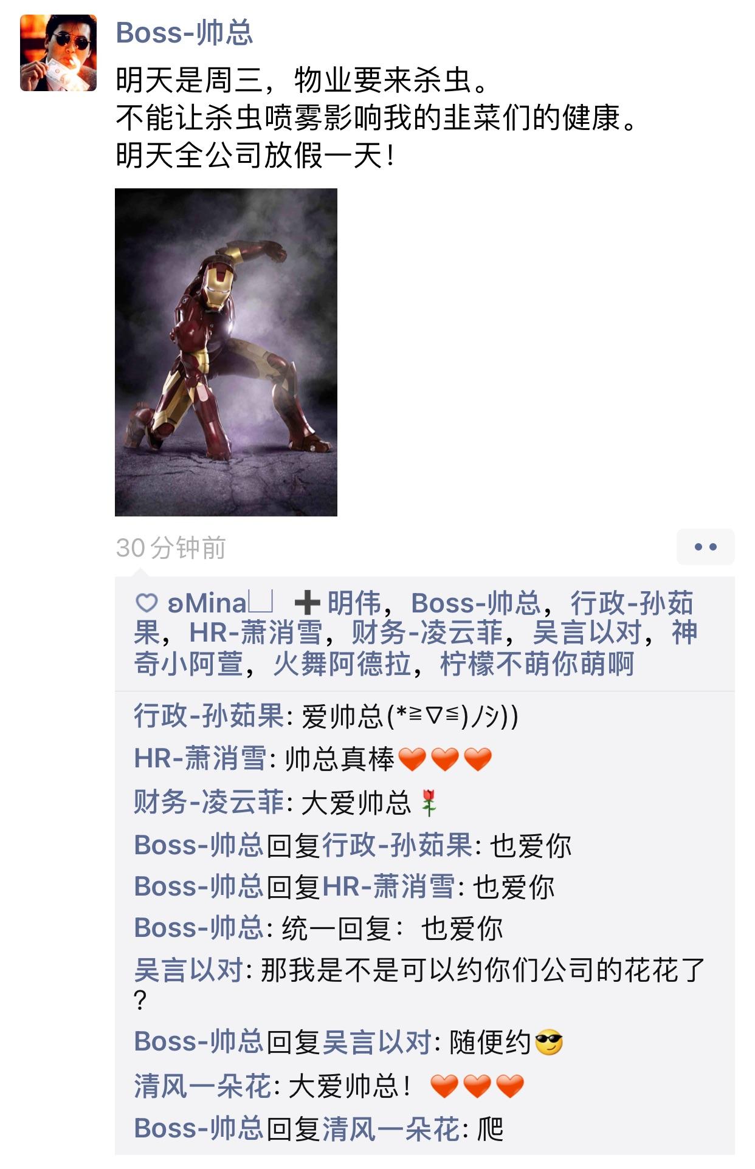The image size is (755, 1169).
Task: Tap the two-dot comment menu button
Action: [x=705, y=547]
